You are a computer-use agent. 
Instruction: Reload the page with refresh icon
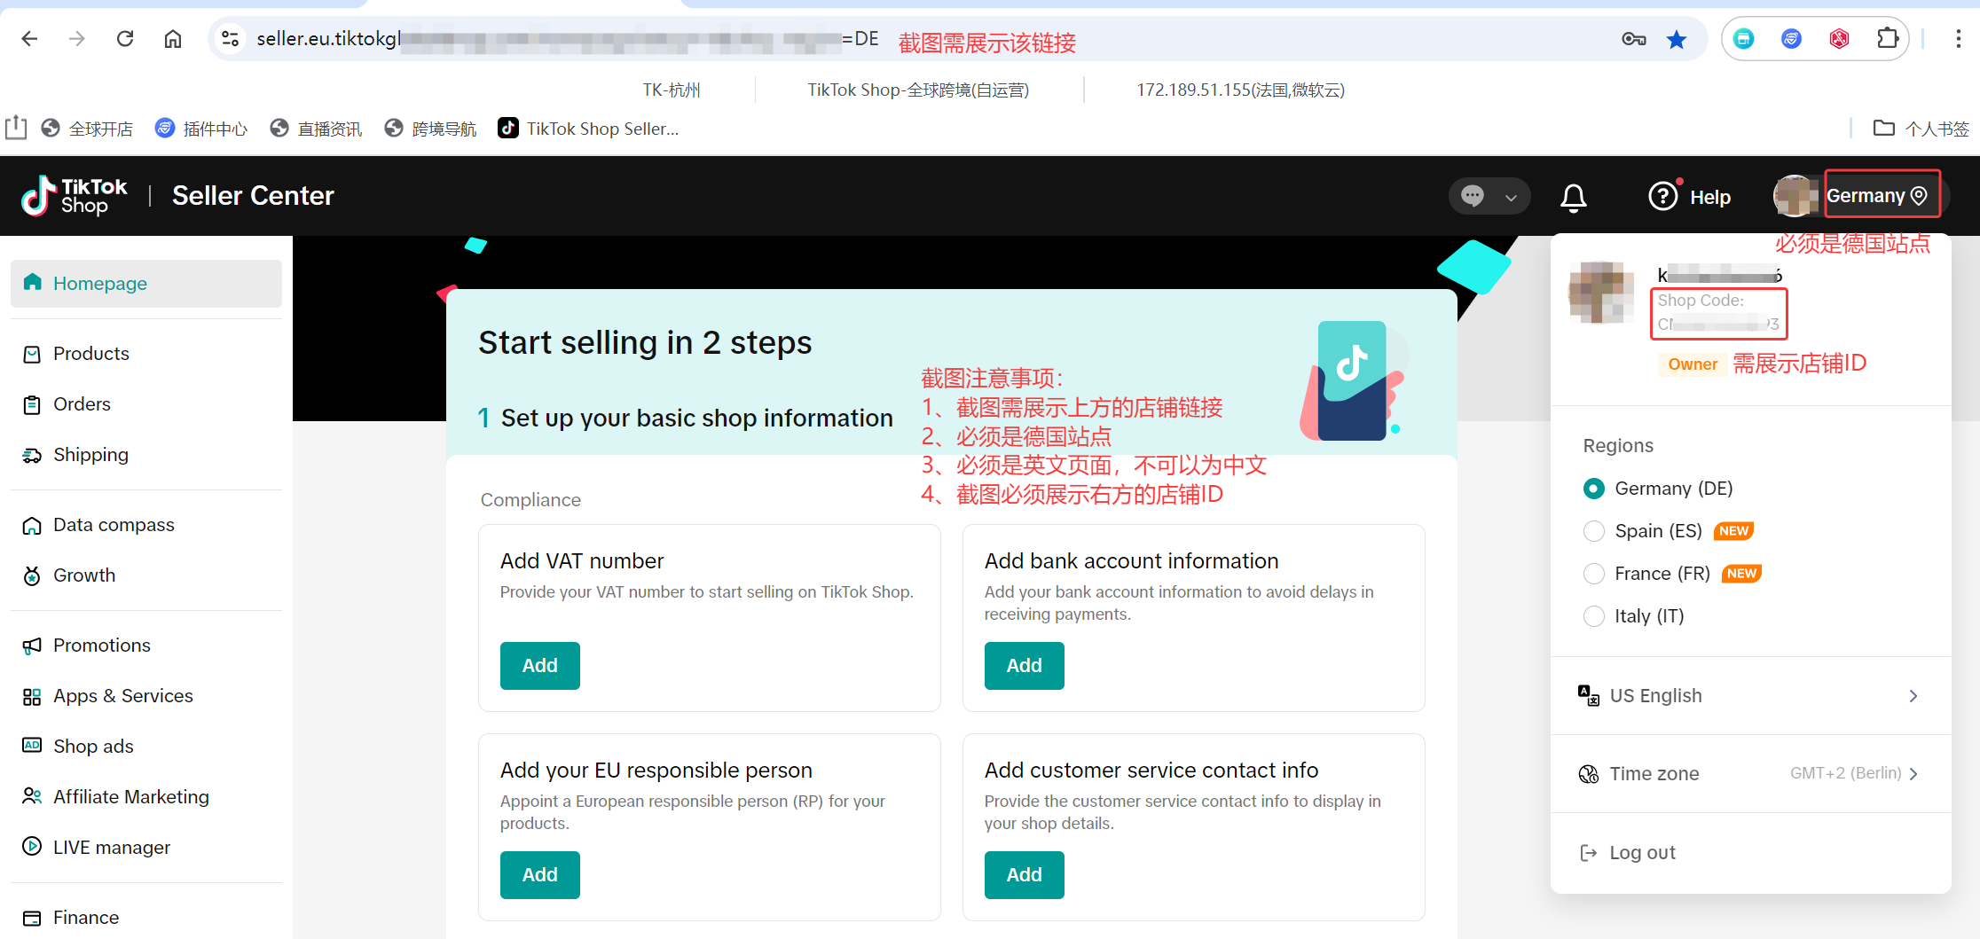coord(125,39)
